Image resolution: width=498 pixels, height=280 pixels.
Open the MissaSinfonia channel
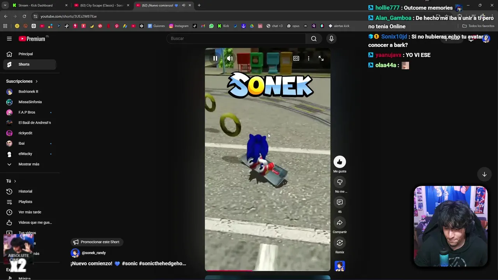[x=30, y=102]
